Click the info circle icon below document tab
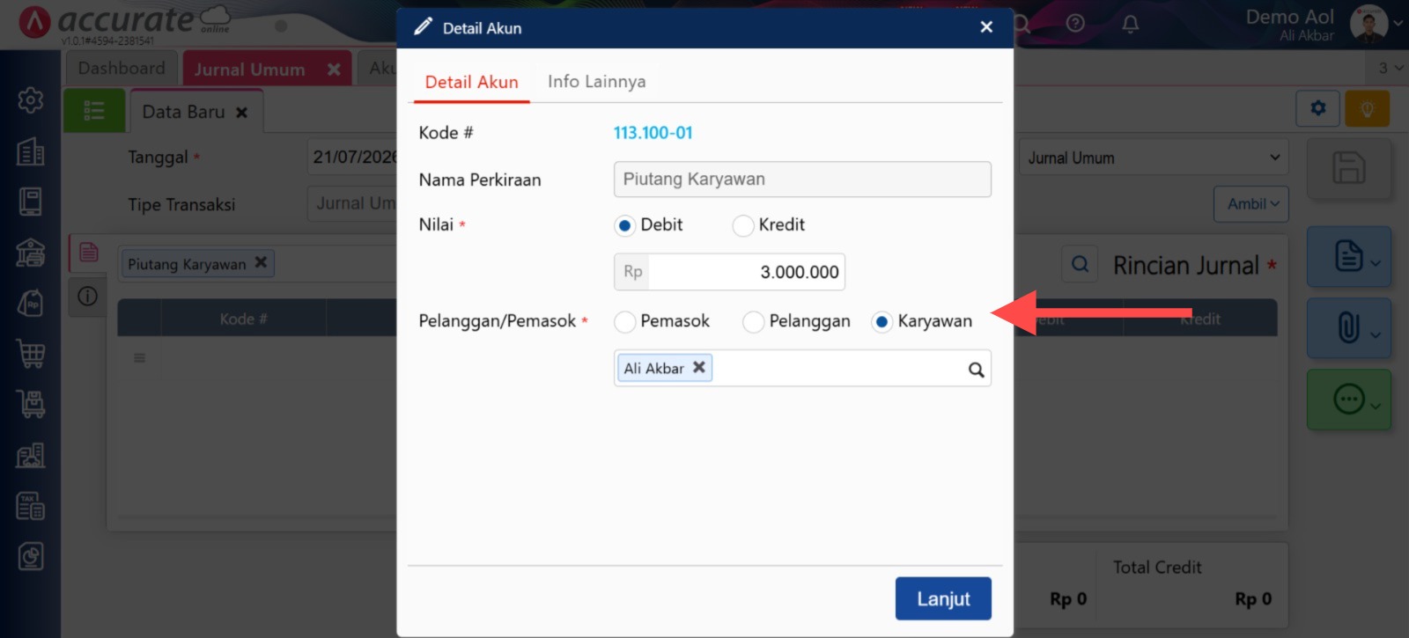The width and height of the screenshot is (1409, 638). click(87, 297)
